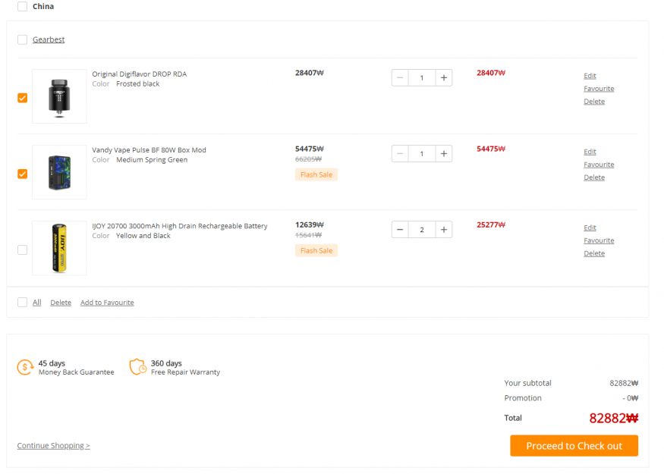Click the 360 days repair warranty shield icon
664x474 pixels.
click(137, 367)
